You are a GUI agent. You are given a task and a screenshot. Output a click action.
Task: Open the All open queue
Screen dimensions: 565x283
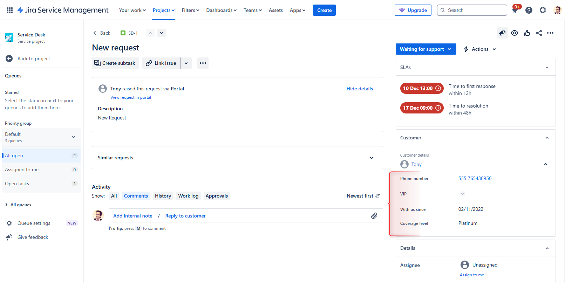click(x=41, y=156)
